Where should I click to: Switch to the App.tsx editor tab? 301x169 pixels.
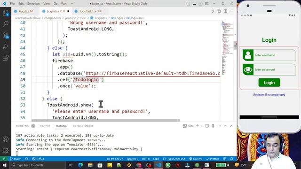click(x=25, y=11)
